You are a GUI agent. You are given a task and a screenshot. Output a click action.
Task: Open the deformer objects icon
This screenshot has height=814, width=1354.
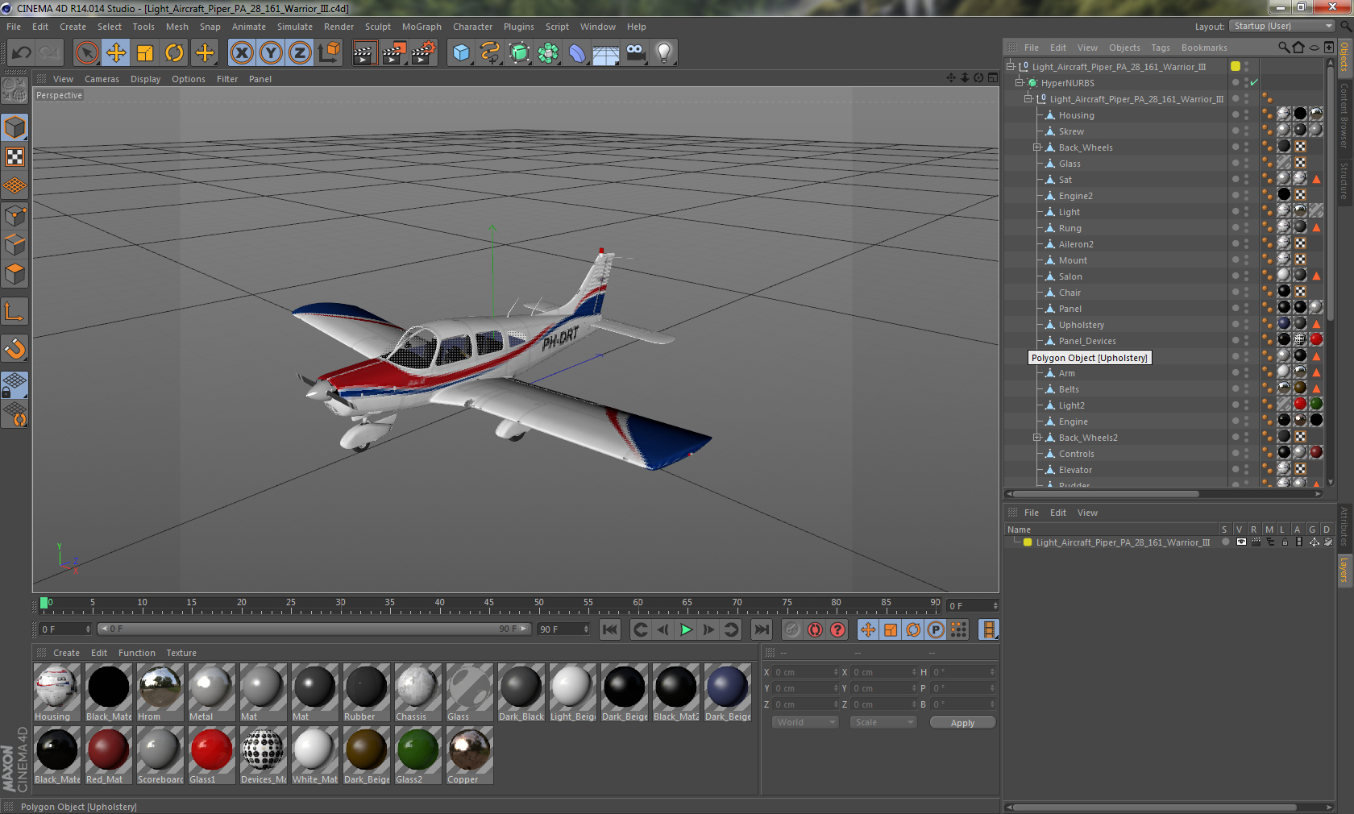tap(577, 53)
